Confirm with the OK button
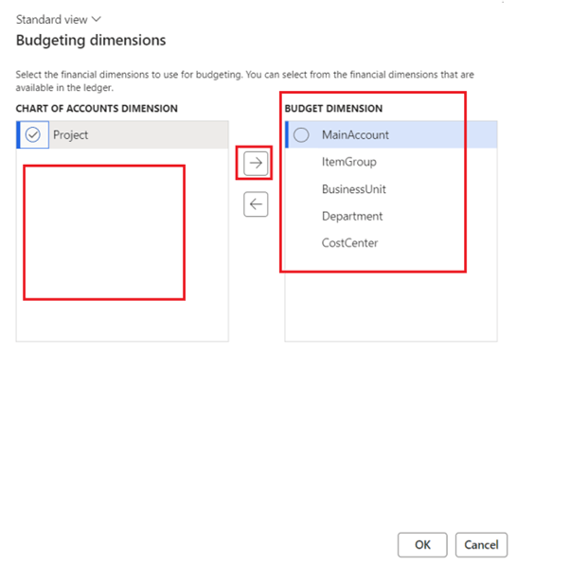The image size is (570, 565). [x=422, y=544]
